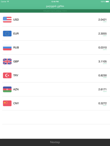Tap the Nextep link in footer

[x=55, y=142]
